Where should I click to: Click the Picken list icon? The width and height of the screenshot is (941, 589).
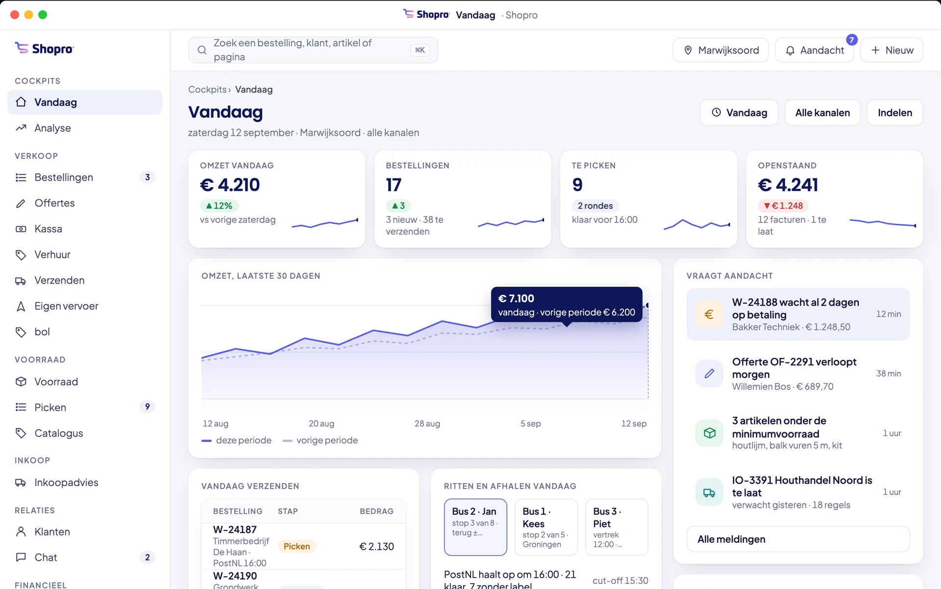coord(21,407)
